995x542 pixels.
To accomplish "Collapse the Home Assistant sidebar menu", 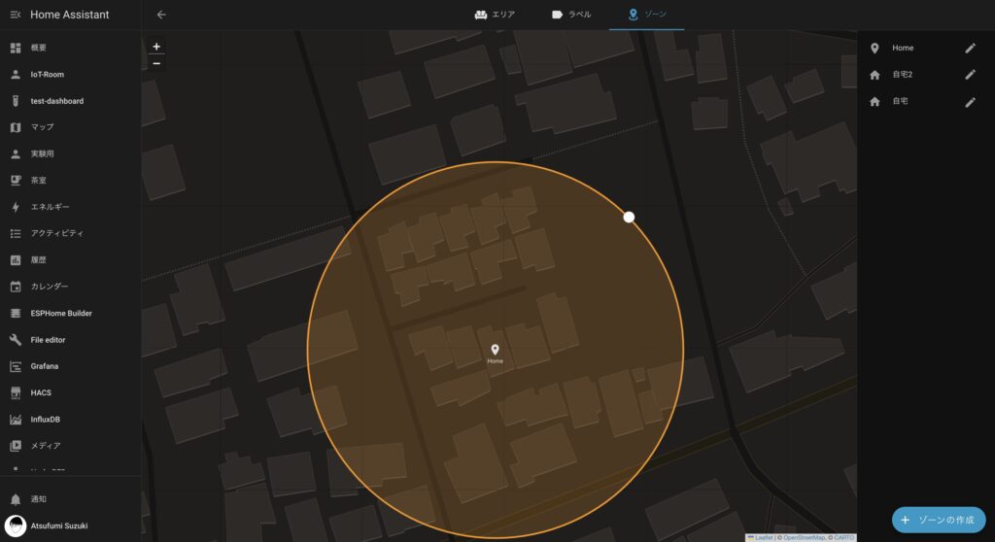I will pos(15,15).
